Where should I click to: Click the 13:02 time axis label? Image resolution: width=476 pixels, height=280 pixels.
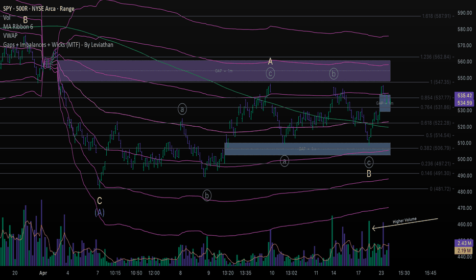coord(292,273)
